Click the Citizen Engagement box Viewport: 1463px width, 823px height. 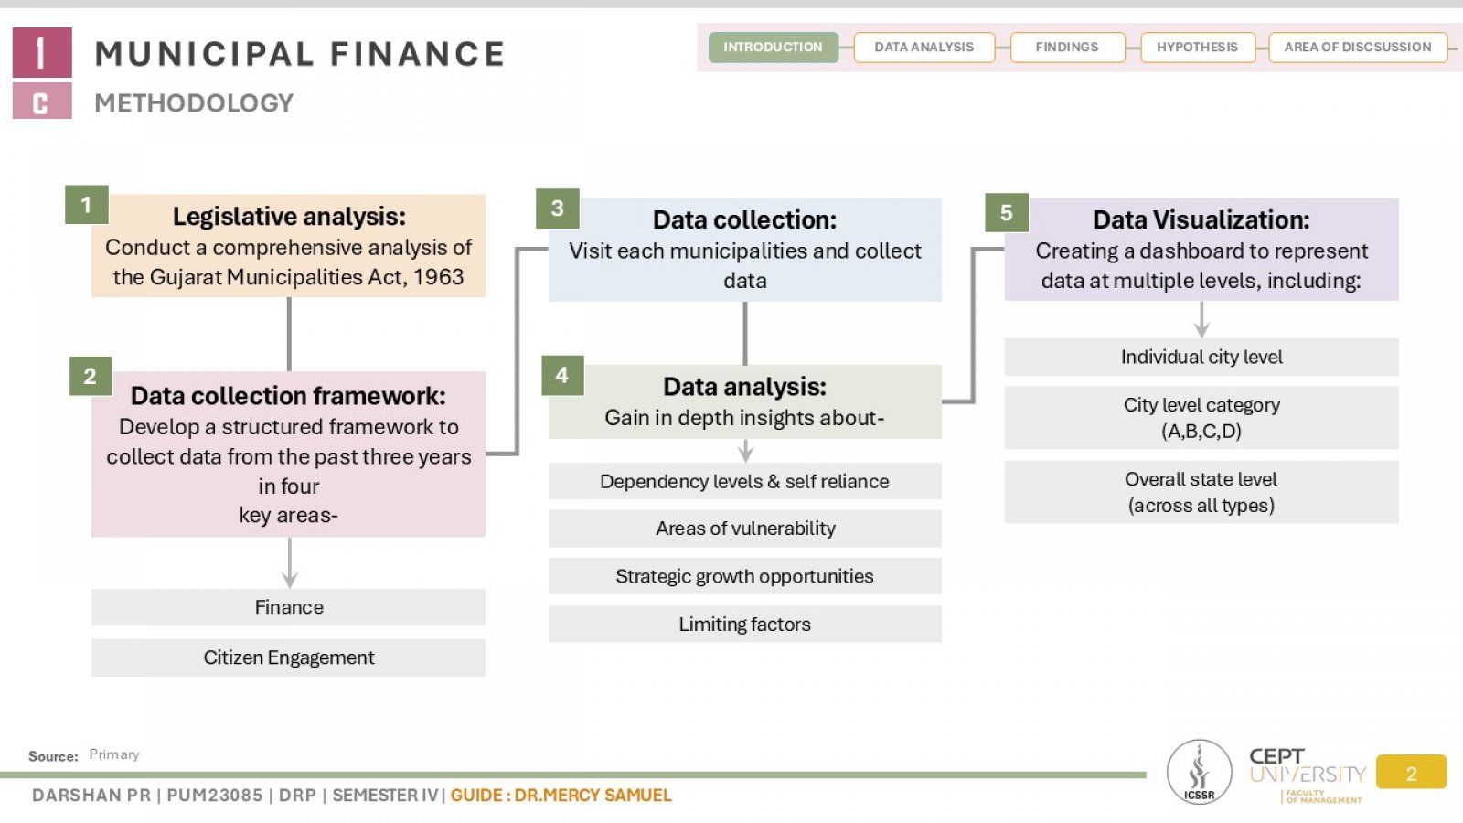coord(288,657)
